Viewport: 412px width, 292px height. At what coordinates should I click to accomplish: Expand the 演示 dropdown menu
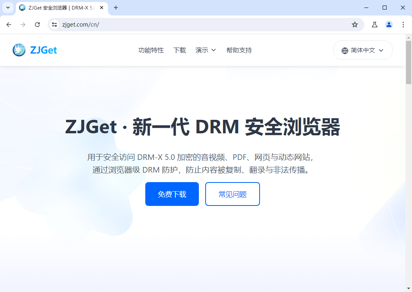(x=206, y=50)
